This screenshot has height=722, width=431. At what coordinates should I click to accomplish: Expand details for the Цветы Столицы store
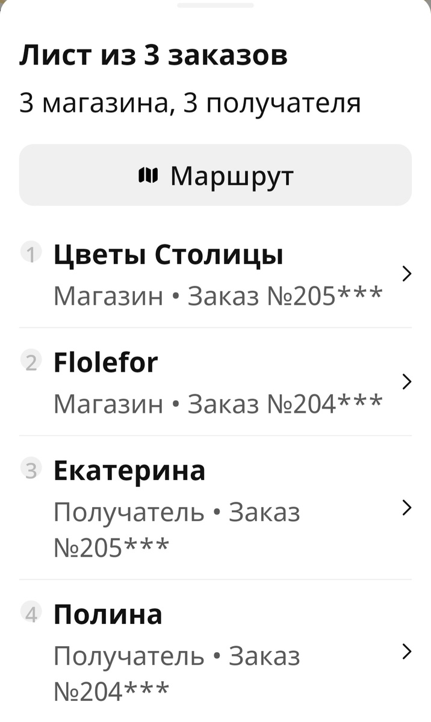pos(407,274)
